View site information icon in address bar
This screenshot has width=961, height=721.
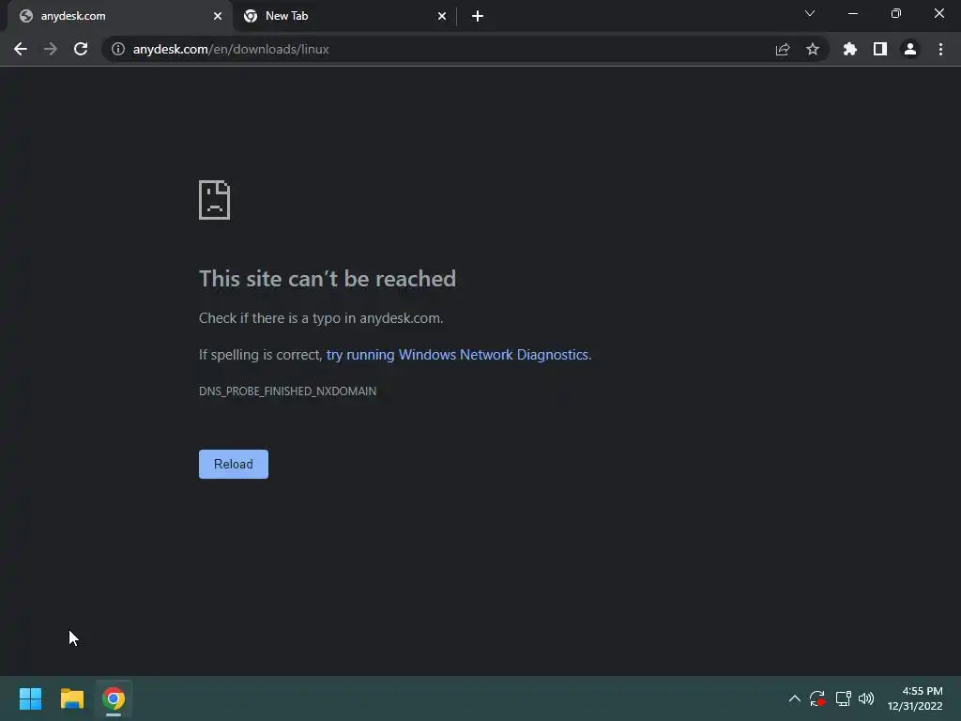[x=117, y=49]
